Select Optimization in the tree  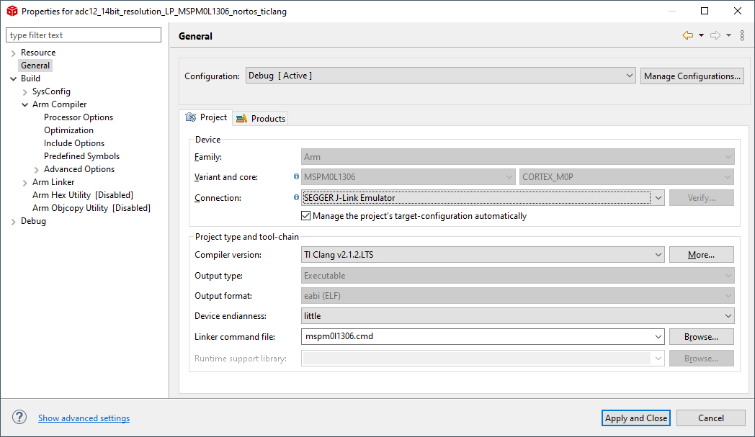68,130
